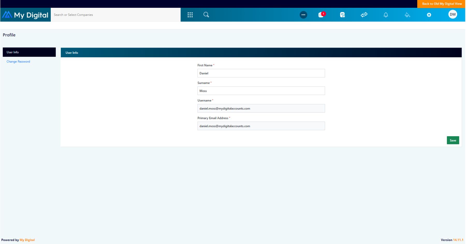Click the paint bucket theme icon
This screenshot has width=466, height=244.
pos(407,15)
